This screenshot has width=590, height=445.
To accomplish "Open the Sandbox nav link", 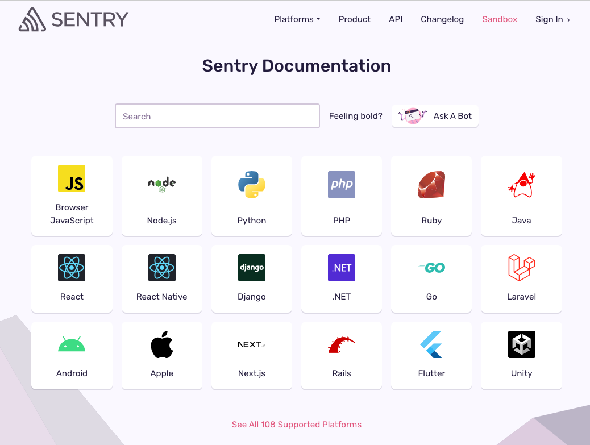I will [x=500, y=19].
